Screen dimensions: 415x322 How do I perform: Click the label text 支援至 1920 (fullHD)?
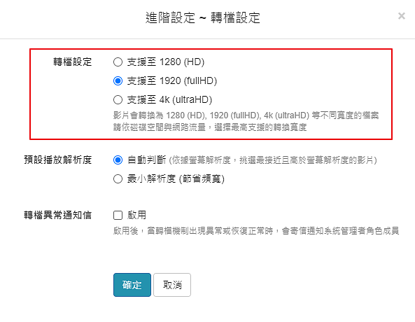coord(172,80)
